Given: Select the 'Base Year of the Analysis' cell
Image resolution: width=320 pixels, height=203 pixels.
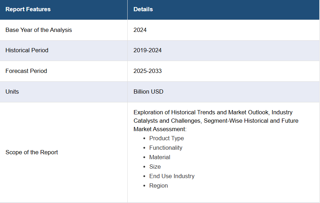Looking at the screenshot, I should [38, 30].
